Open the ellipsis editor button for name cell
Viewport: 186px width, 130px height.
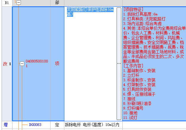tap(119, 63)
